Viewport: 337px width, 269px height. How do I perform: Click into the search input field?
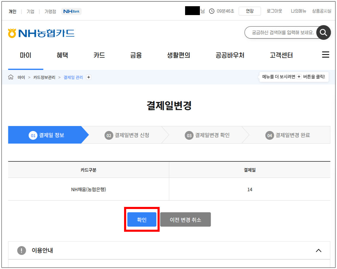tap(281, 33)
